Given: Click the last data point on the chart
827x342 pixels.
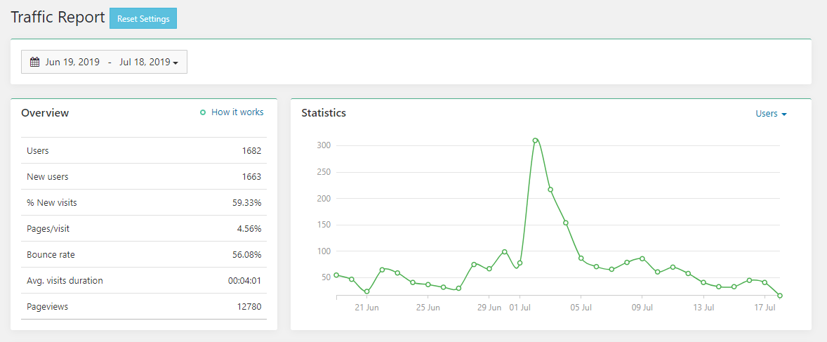Looking at the screenshot, I should (x=780, y=296).
